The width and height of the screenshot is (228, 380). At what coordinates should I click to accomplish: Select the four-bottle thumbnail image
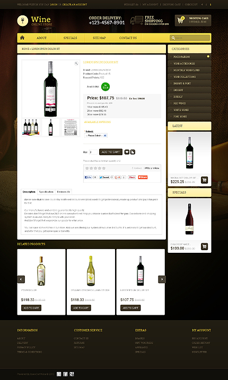click(31, 127)
